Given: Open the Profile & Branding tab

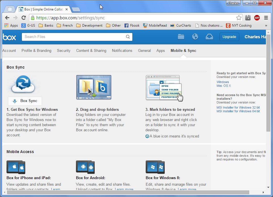Looking at the screenshot, I should 36,51.
